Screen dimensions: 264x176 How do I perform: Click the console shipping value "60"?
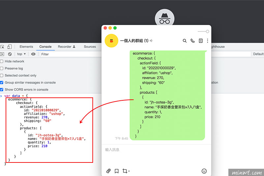point(47,121)
